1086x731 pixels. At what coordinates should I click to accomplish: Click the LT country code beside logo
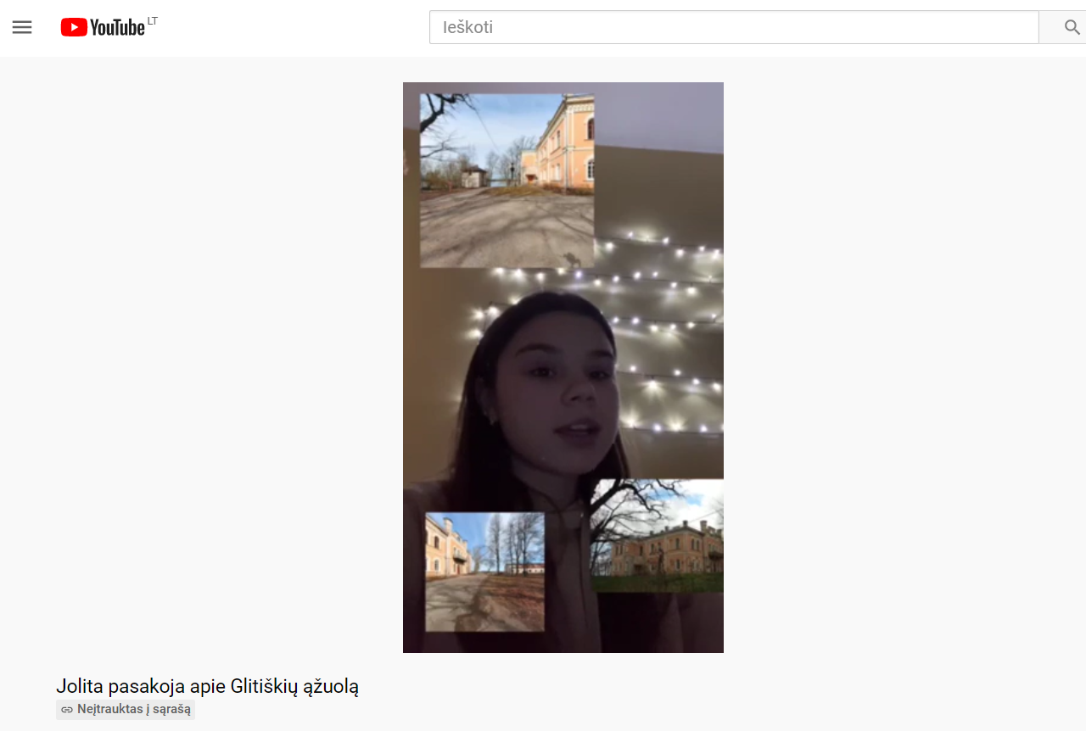[x=153, y=21]
